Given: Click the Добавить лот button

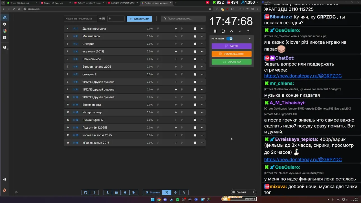Looking at the screenshot, I should 139,19.
